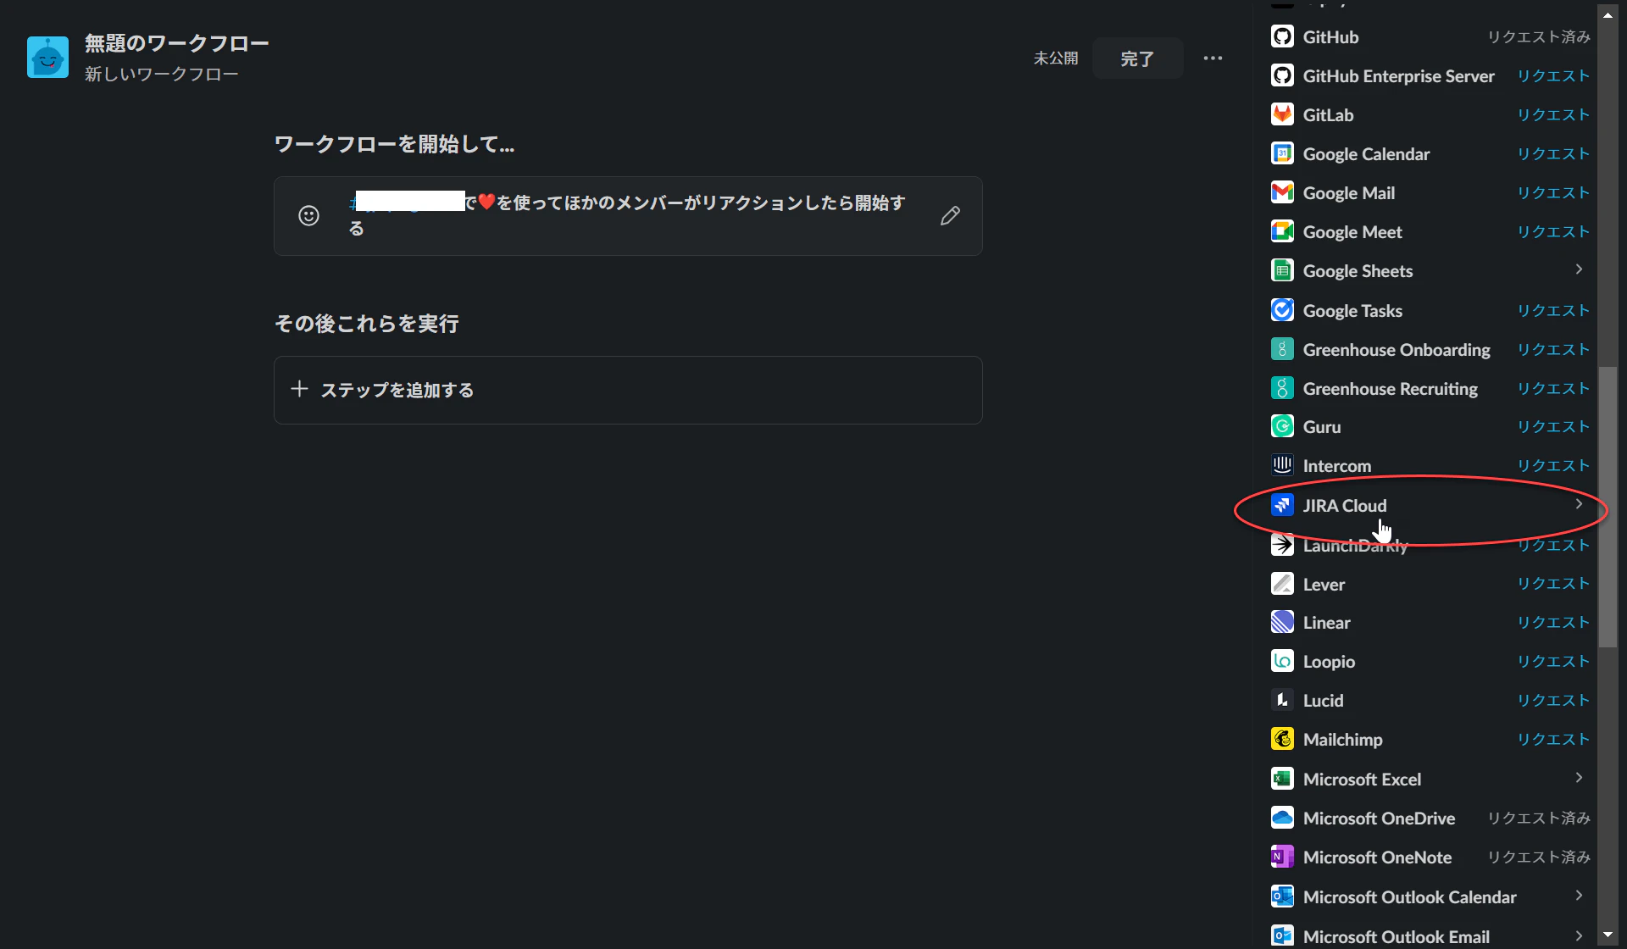
Task: Click the Greenhouse Onboarding icon
Action: (1282, 349)
